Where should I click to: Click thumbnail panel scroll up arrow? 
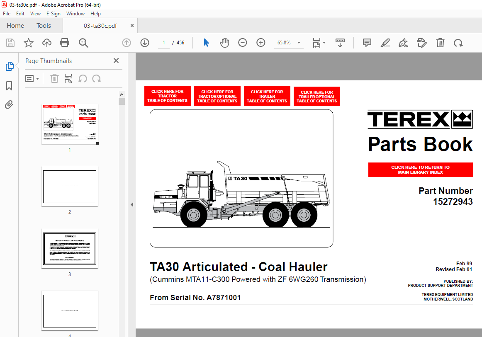point(122,95)
